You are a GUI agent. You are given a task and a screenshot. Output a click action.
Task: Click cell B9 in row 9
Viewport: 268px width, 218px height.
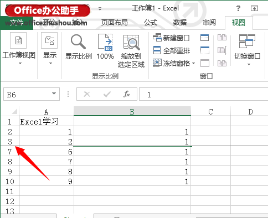(x=132, y=172)
